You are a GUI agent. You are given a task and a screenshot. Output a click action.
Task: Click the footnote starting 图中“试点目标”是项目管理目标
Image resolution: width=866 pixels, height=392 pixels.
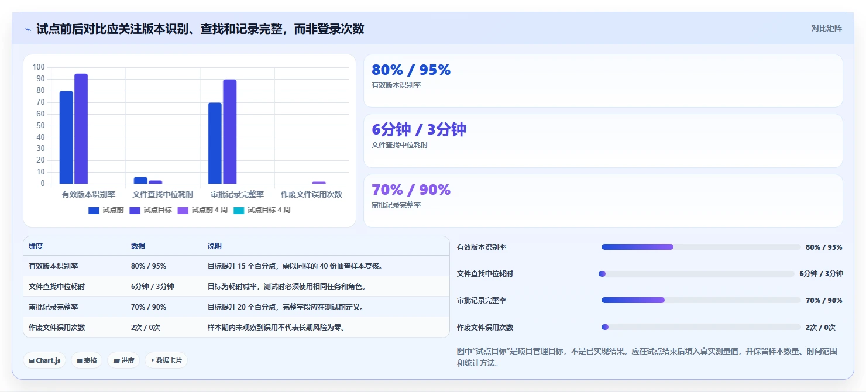[x=647, y=357]
